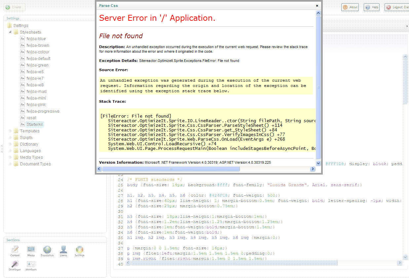The height and width of the screenshot is (278, 409).
Task: Close the Parse Css dialog
Action: click(x=317, y=6)
